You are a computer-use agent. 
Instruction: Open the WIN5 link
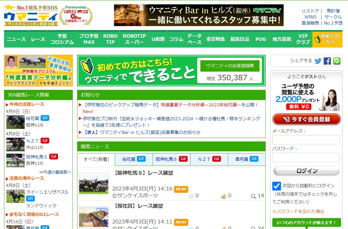(310, 17)
